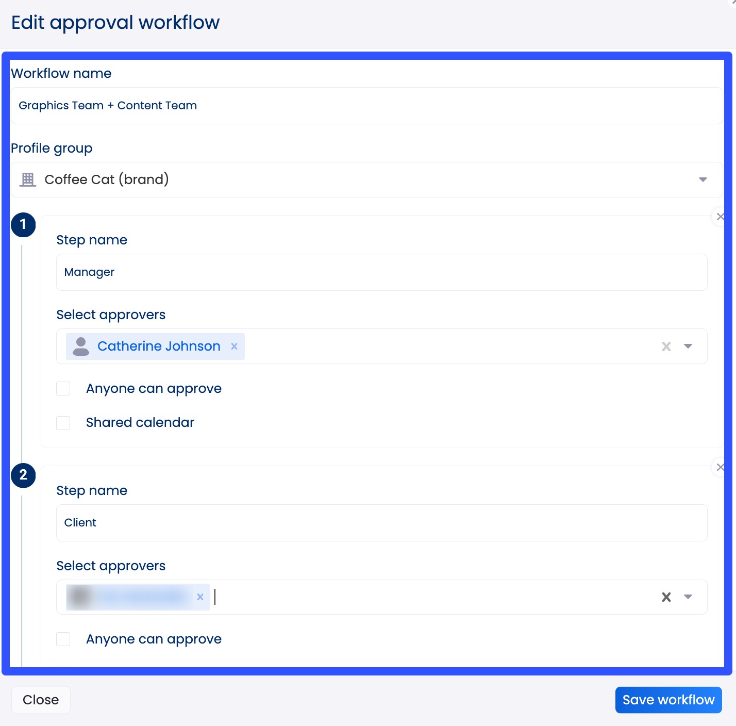Open the Profile group dropdown
The width and height of the screenshot is (736, 726).
702,179
